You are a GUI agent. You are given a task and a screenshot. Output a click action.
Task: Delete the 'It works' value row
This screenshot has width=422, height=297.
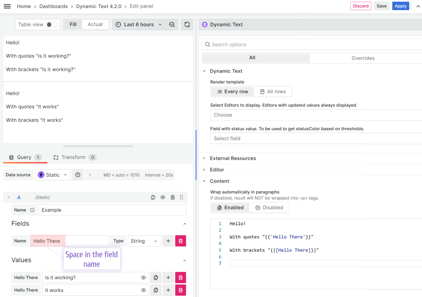click(x=180, y=290)
